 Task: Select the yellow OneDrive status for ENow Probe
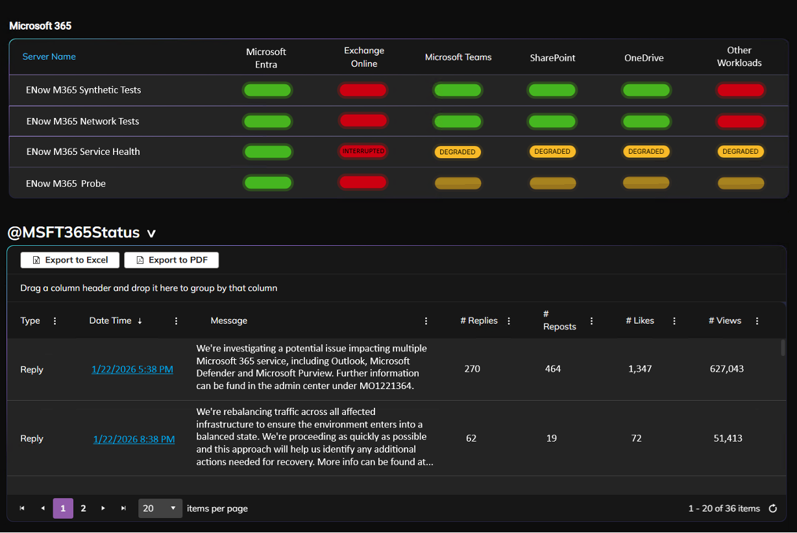click(646, 182)
